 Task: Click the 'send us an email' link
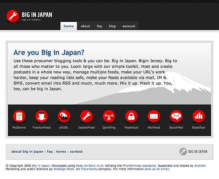pyautogui.click(x=157, y=169)
